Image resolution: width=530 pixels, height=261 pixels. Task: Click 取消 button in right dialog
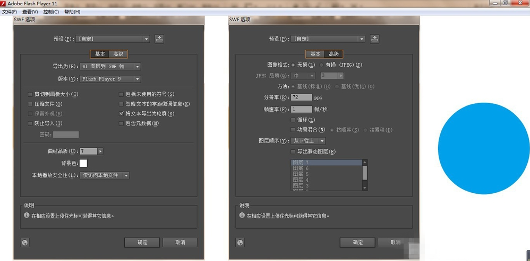395,242
